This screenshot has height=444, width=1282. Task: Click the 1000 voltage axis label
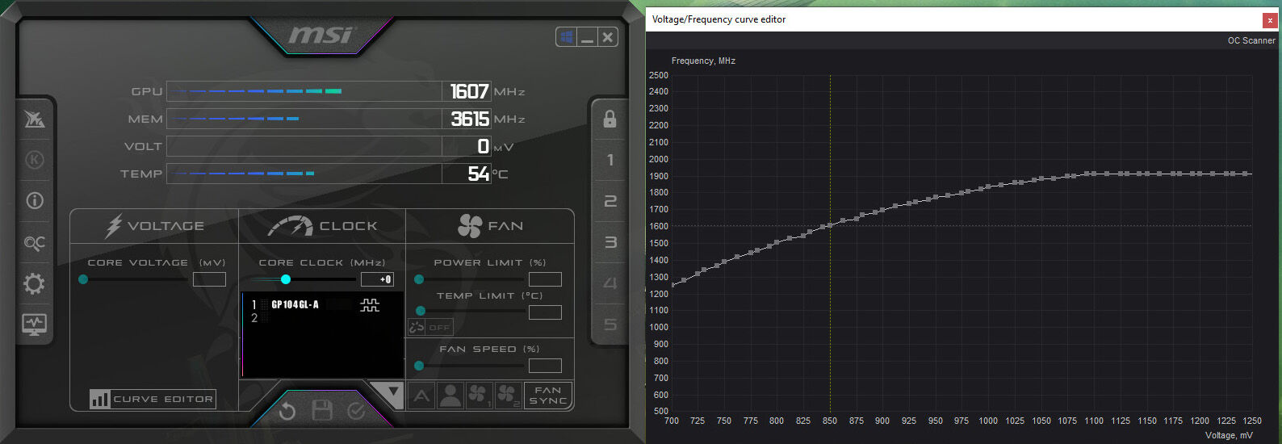(x=988, y=421)
